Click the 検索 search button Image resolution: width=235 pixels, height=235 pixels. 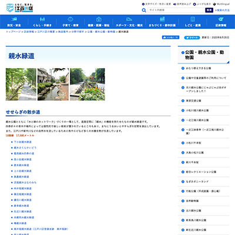tap(209, 10)
